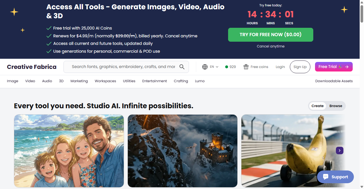The width and height of the screenshot is (364, 189).
Task: Click the Sign Up button
Action: pos(300,67)
